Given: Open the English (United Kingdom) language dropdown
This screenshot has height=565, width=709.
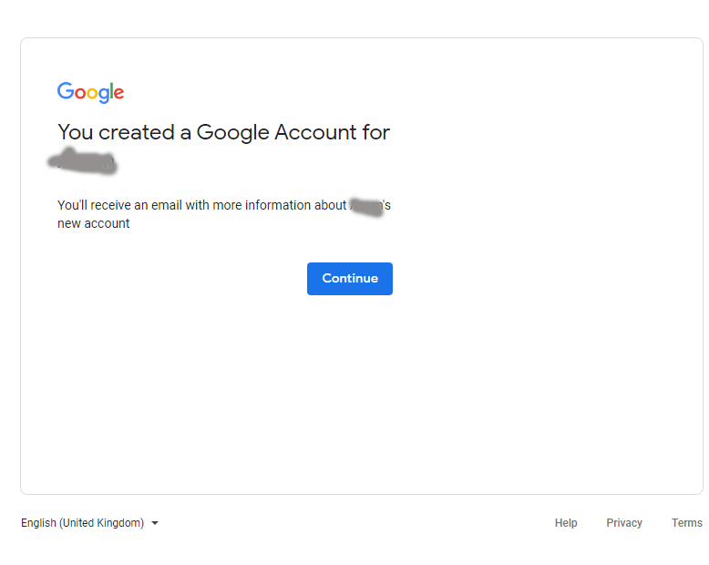Looking at the screenshot, I should [89, 523].
